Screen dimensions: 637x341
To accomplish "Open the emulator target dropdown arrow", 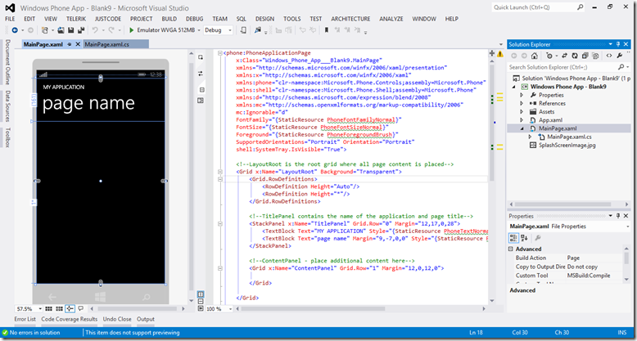I will coord(199,30).
